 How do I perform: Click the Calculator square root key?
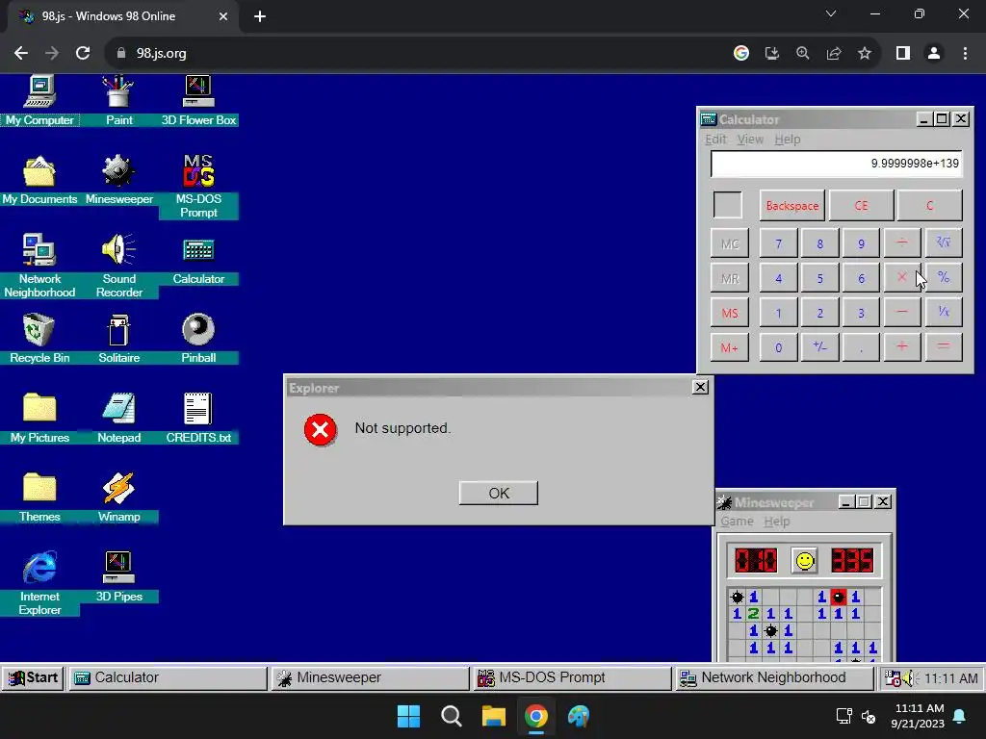pyautogui.click(x=944, y=243)
